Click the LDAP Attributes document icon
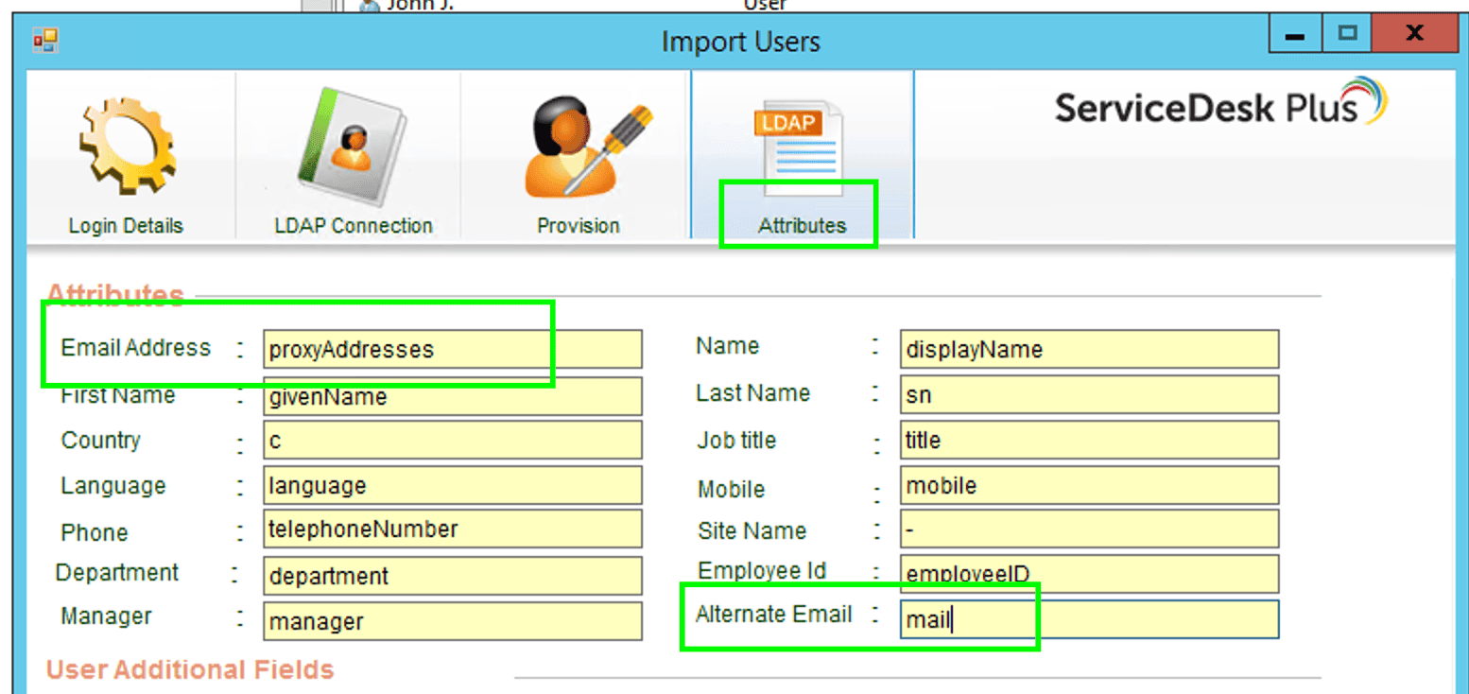 pyautogui.click(x=801, y=142)
